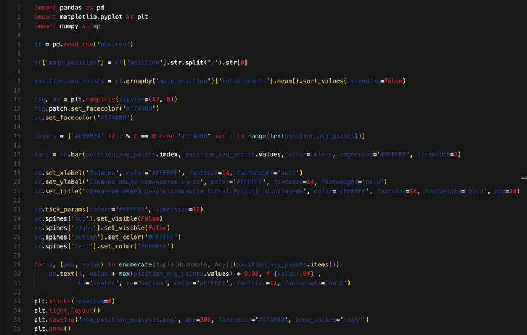Screen dimensions: 527x335
Task: Click the groupby method on line 9
Action: point(139,81)
